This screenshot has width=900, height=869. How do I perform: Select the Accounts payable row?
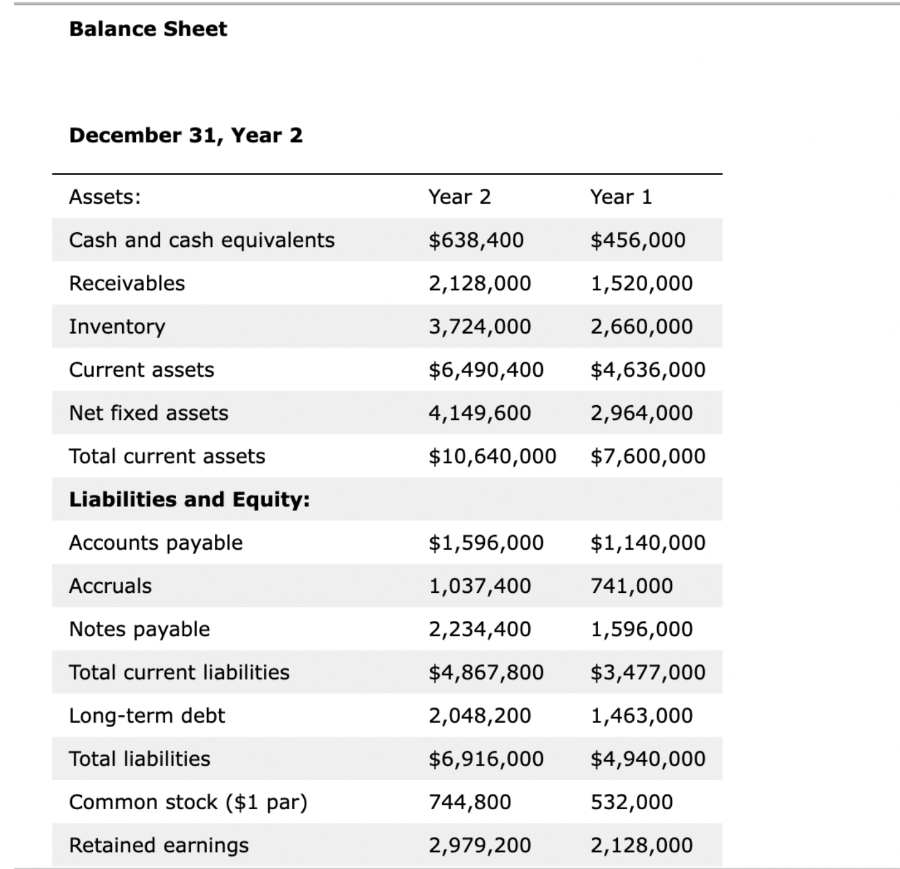click(155, 543)
